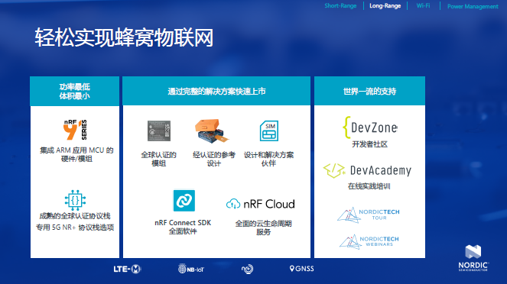
Task: Click the SIM card icon
Action: pyautogui.click(x=269, y=131)
